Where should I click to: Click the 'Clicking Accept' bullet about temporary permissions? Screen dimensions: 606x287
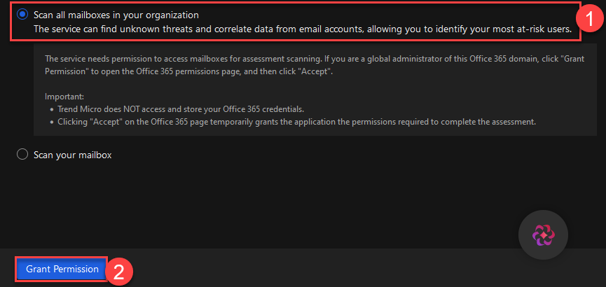coord(297,122)
